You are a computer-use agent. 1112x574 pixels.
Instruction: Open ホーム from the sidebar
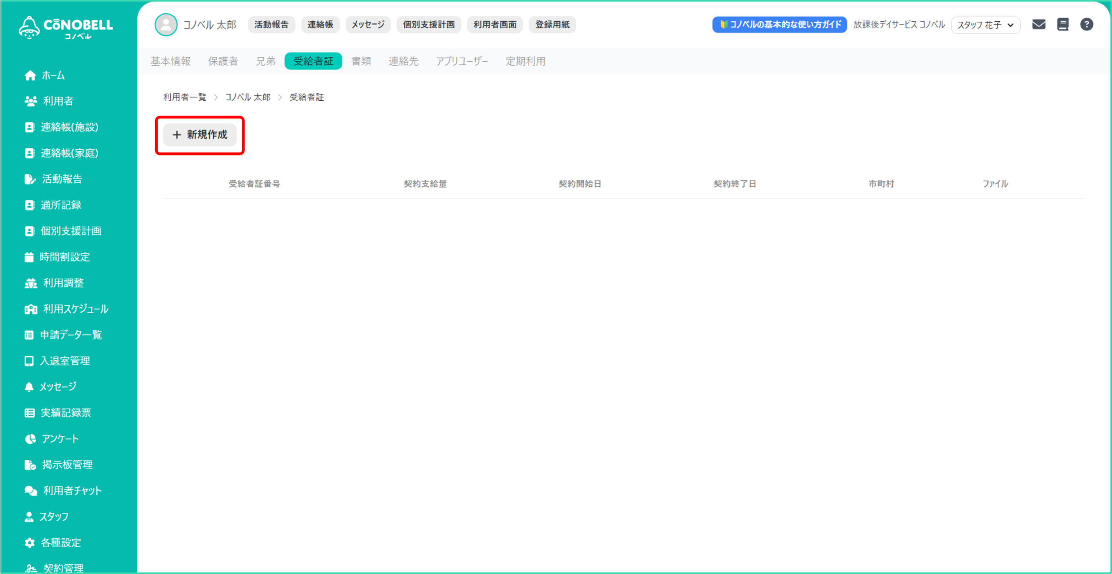tap(53, 76)
